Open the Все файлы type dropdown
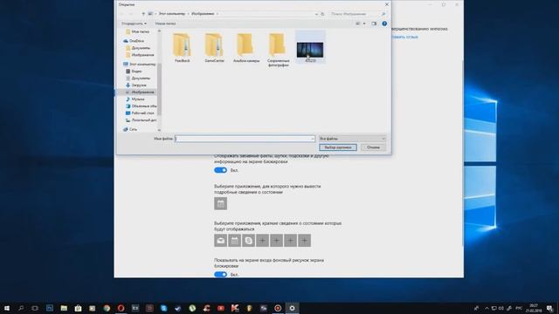559x314 pixels. (352, 139)
